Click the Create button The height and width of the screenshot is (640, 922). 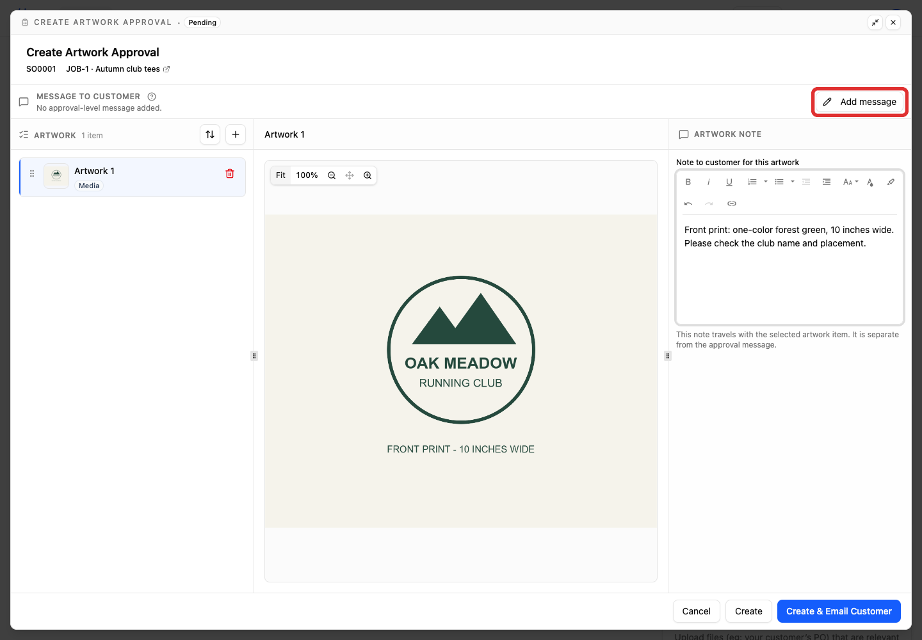(x=748, y=611)
